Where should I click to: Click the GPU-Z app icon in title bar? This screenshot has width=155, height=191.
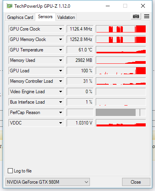[x=9, y=6]
